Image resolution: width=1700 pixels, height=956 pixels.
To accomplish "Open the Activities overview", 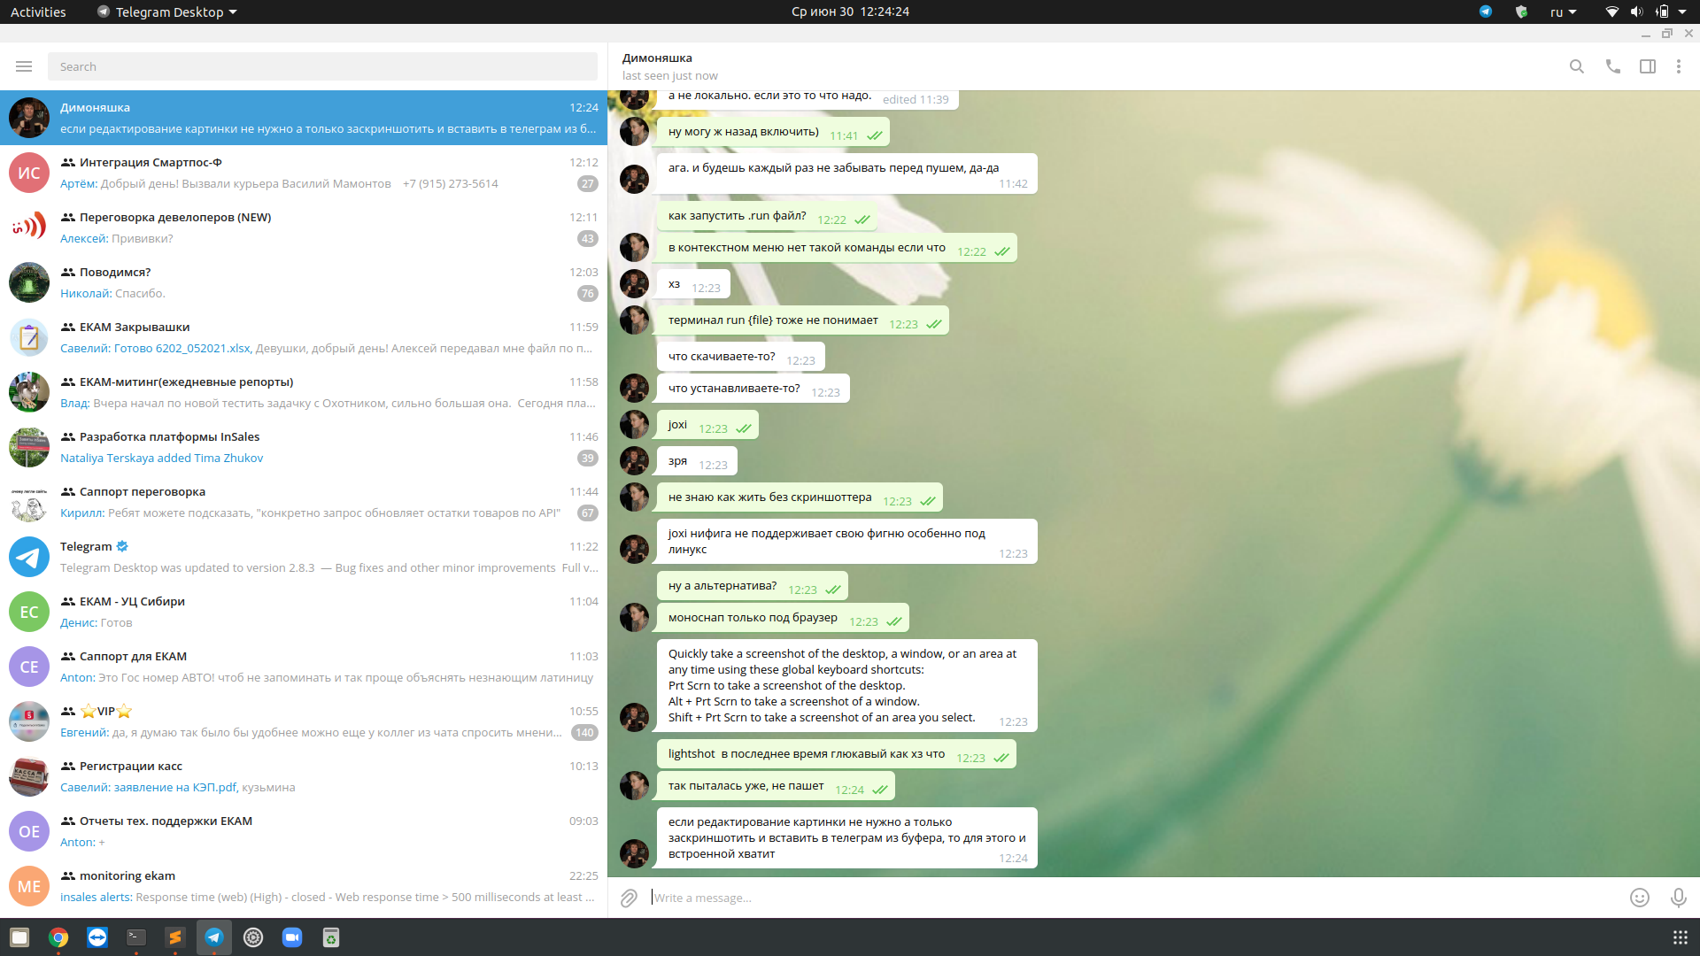I will (38, 12).
